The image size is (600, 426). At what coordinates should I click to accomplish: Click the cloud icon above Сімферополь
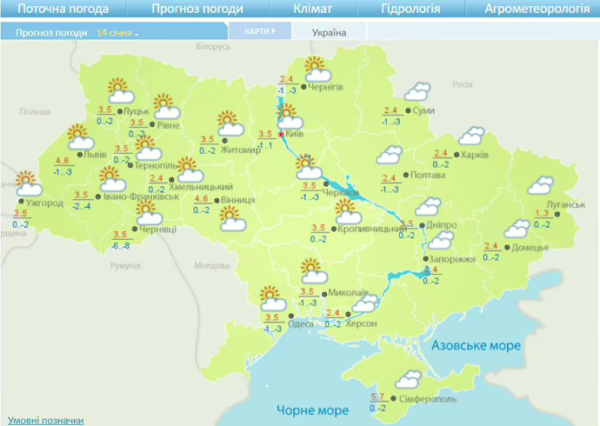pos(409,381)
